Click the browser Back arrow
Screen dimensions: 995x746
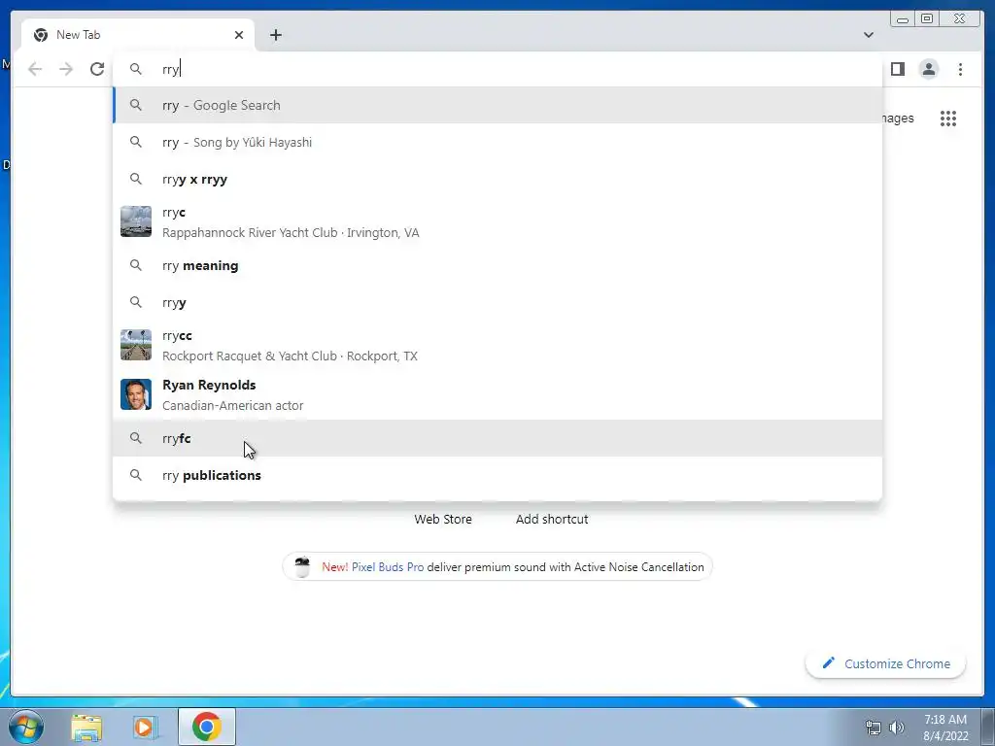[x=35, y=69]
